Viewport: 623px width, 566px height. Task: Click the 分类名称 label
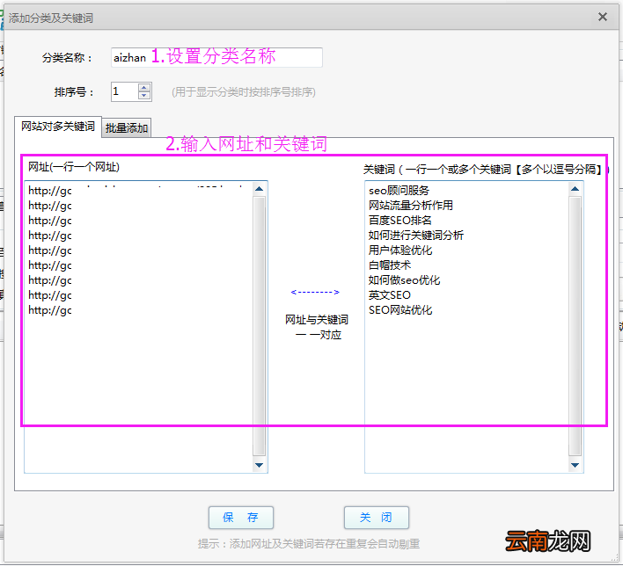click(x=67, y=58)
